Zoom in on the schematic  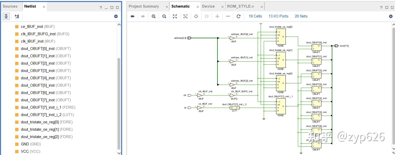tap(153, 16)
